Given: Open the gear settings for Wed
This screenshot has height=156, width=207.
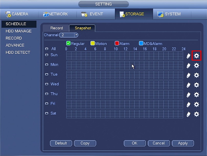Looking at the screenshot, I should tap(197, 85).
